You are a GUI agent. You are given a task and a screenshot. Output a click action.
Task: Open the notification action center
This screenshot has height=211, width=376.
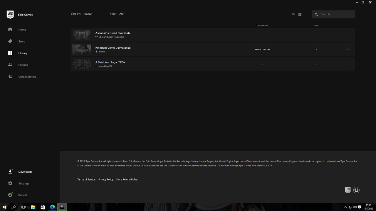tap(360, 207)
